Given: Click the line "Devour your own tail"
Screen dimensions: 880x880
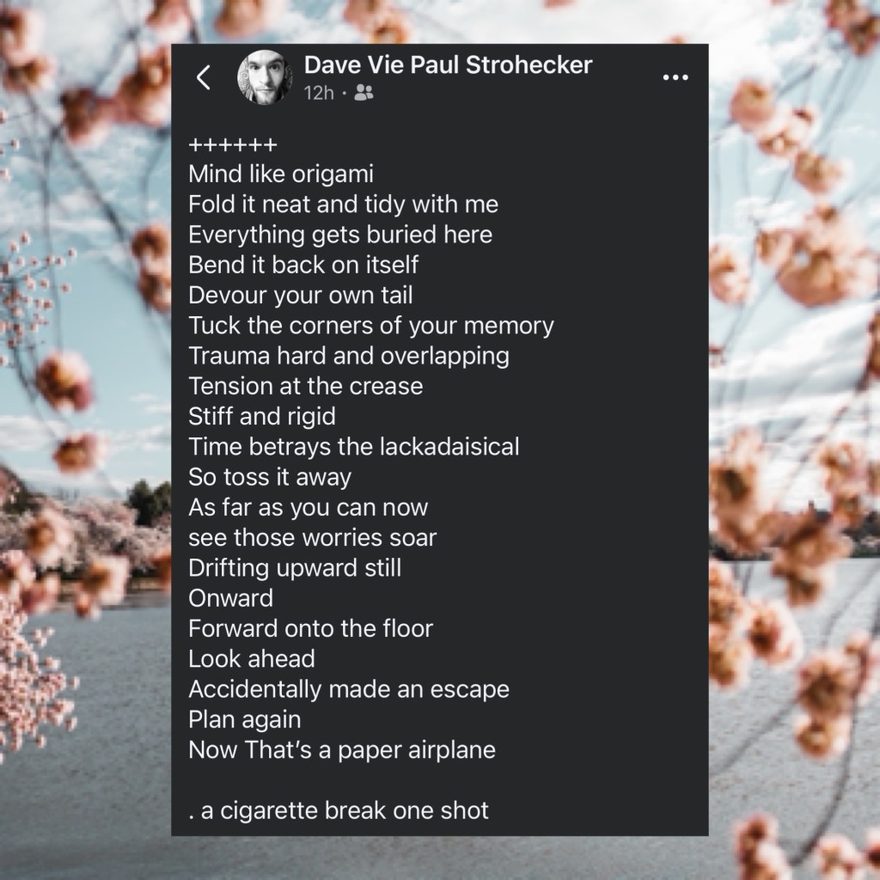Looking at the screenshot, I should click(x=301, y=296).
